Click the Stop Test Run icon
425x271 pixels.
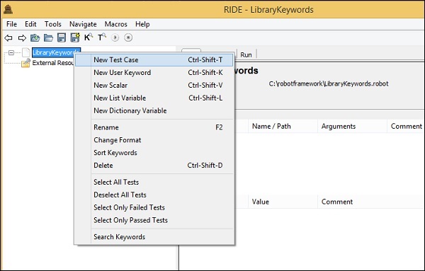128,38
